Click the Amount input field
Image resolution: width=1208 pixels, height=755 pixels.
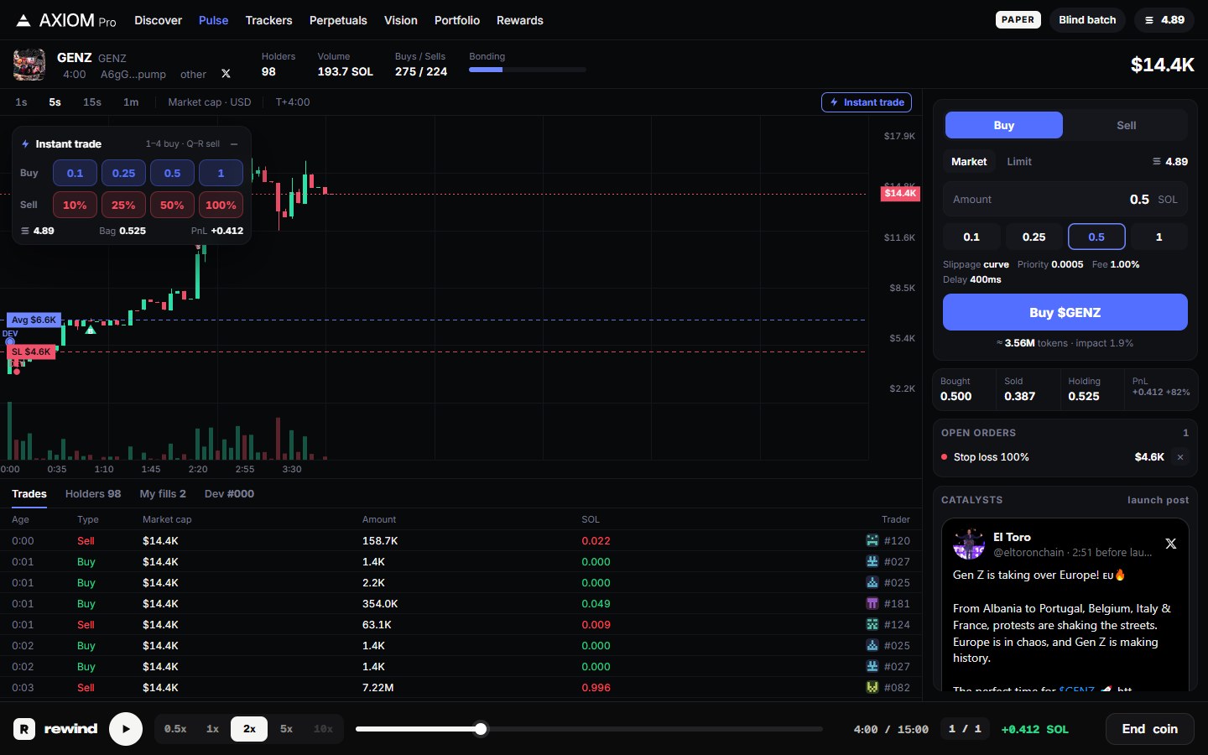[1065, 200]
